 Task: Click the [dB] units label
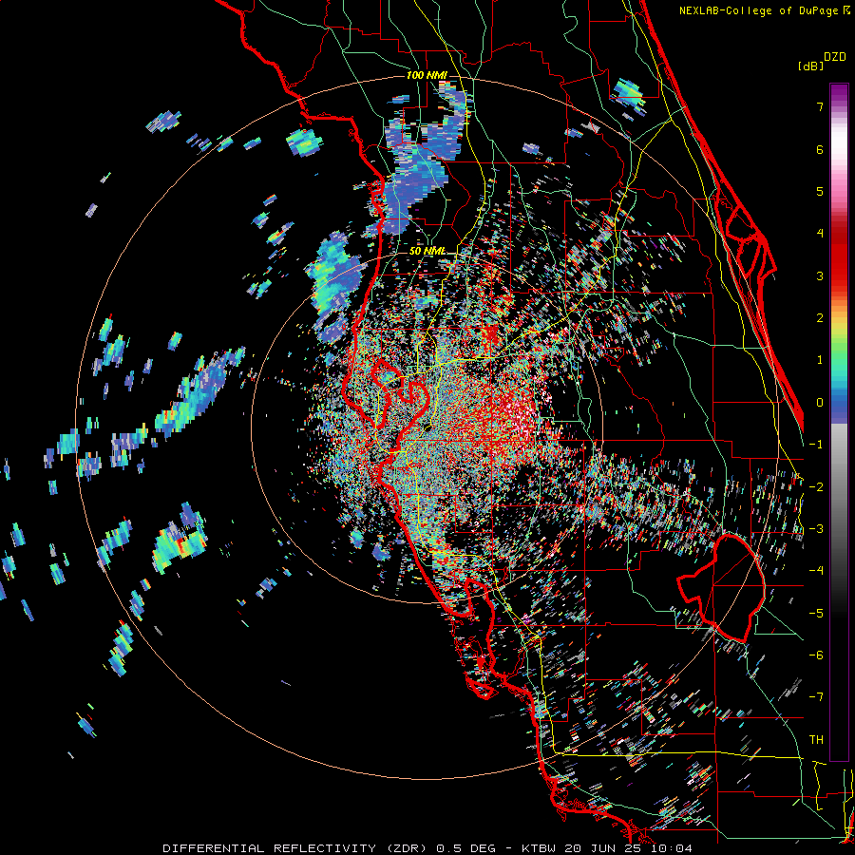click(811, 66)
